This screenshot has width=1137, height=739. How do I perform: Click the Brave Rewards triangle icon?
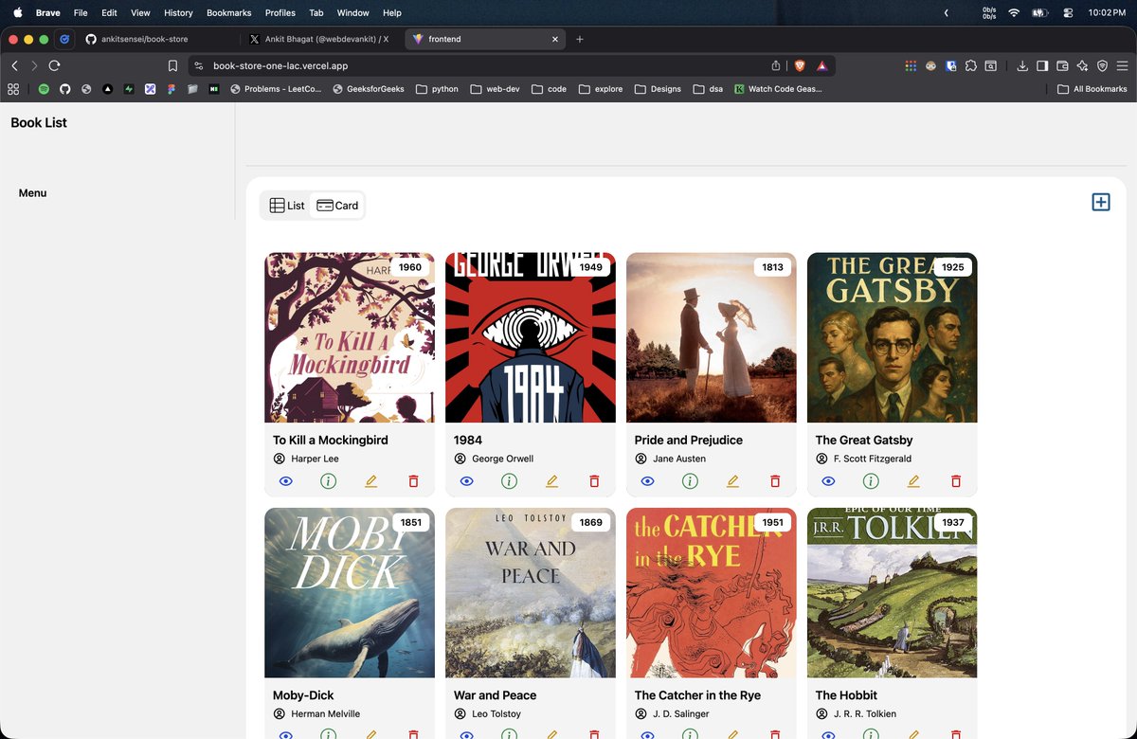pyautogui.click(x=821, y=65)
